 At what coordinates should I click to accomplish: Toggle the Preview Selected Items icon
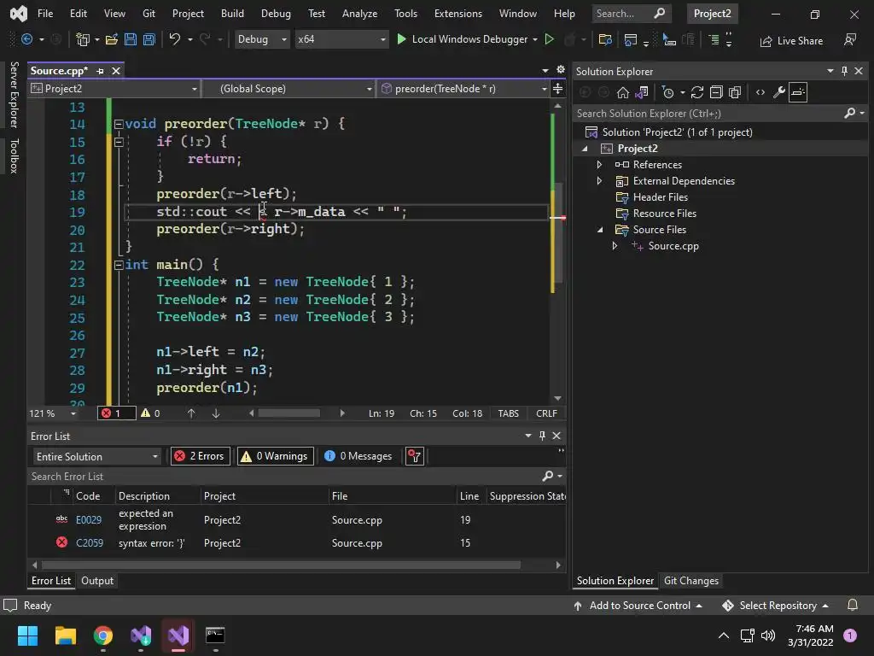pos(798,92)
